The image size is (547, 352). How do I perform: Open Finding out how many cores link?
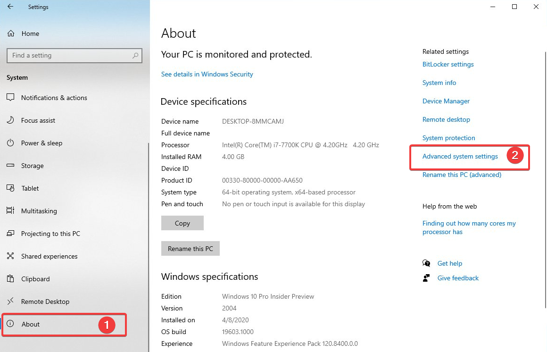(x=469, y=227)
